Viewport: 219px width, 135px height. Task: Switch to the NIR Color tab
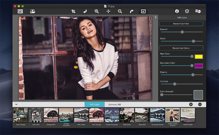[95, 104]
